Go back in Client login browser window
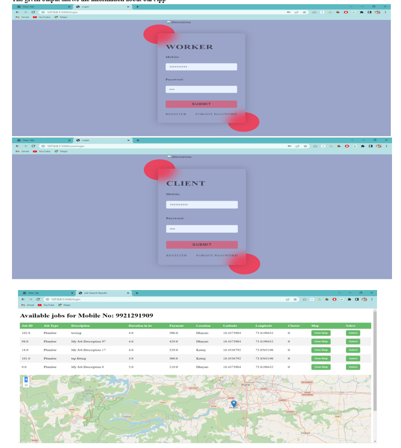 (17, 146)
